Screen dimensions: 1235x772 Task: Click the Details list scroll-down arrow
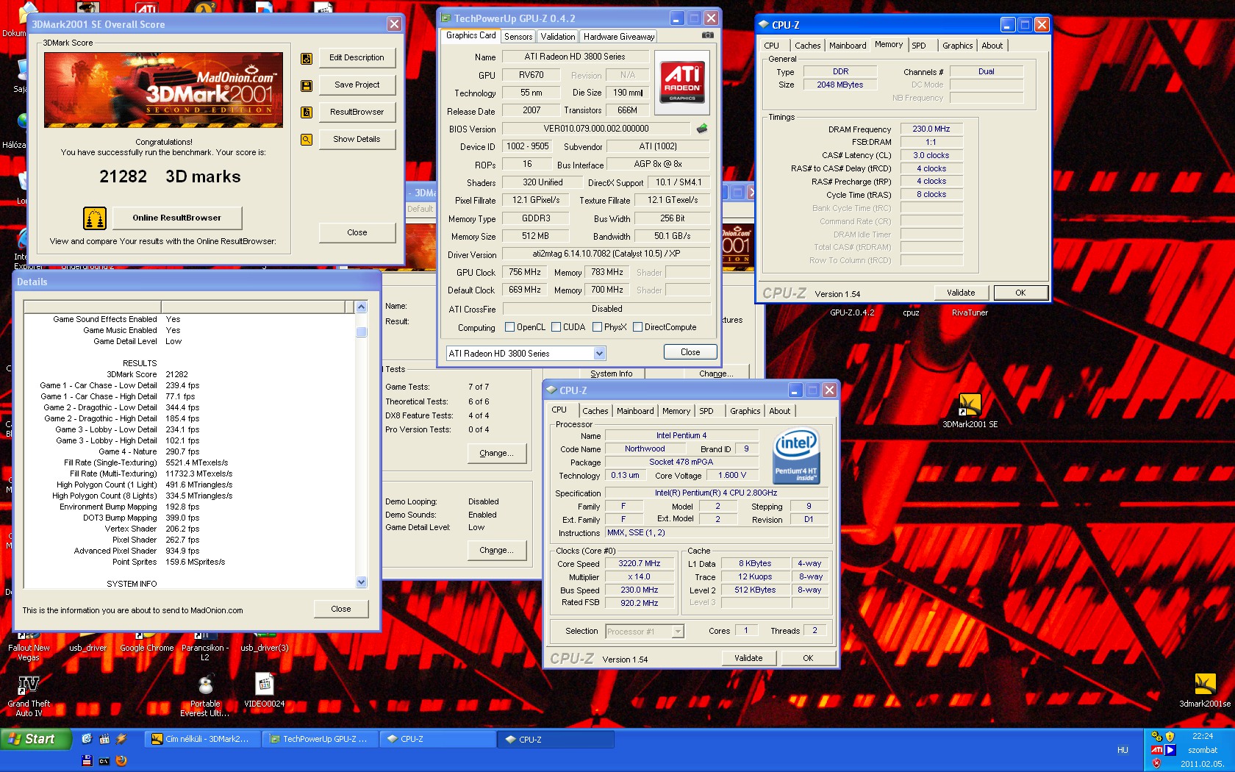(361, 582)
